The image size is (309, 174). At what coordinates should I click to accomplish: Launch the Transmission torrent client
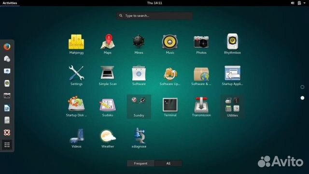(x=201, y=106)
